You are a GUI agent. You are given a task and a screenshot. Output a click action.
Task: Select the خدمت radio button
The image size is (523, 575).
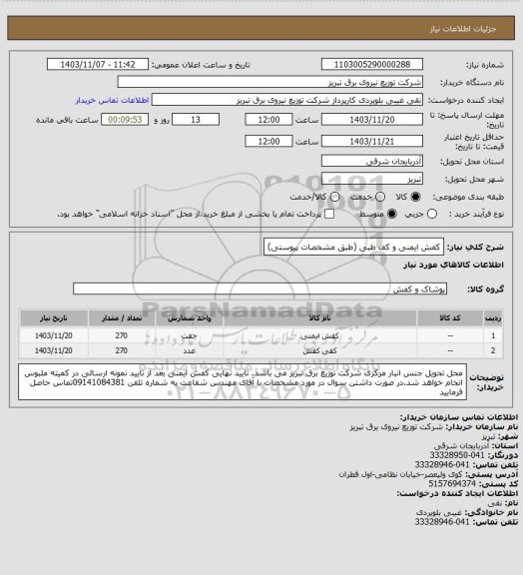coord(380,197)
